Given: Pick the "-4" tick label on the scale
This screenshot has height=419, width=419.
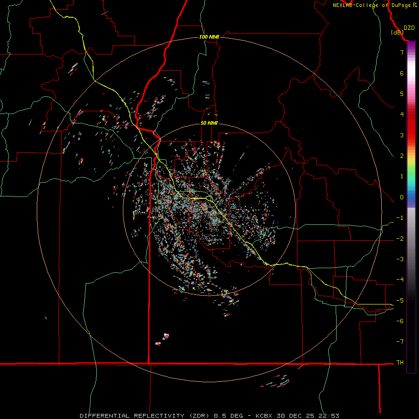Looking at the screenshot, I should pyautogui.click(x=400, y=280).
